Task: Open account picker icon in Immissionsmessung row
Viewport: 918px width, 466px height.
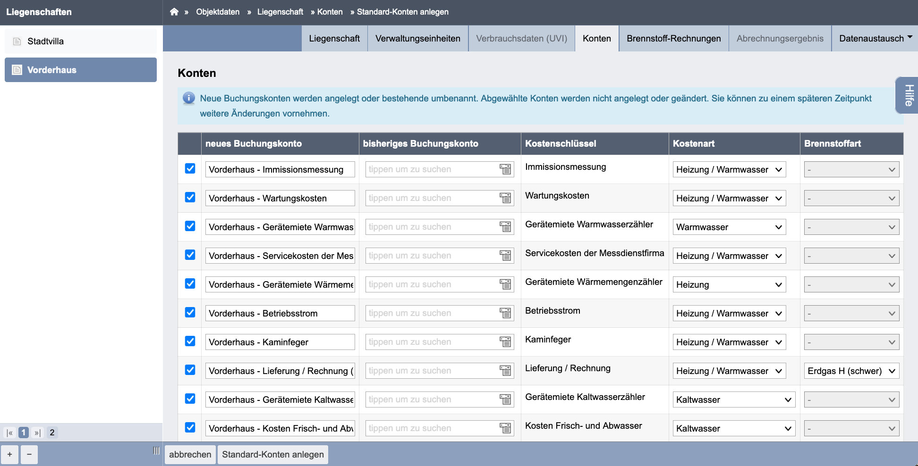Action: 505,169
